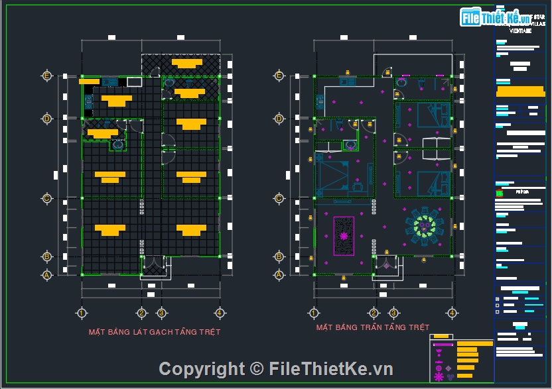
Task: Select grid bubble D on the tiling plan
Action: click(x=47, y=119)
